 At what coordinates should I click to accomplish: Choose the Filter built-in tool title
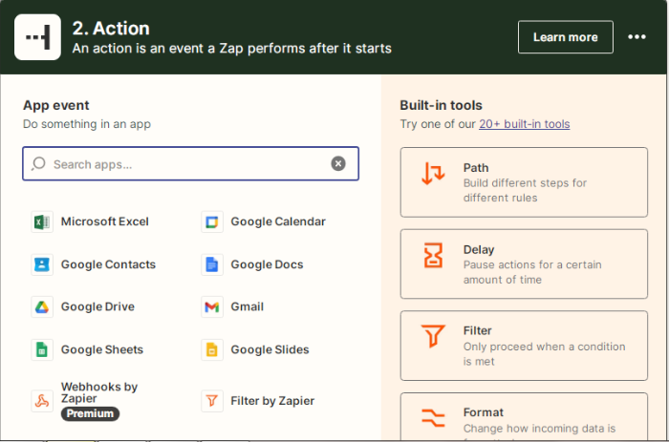tap(478, 330)
